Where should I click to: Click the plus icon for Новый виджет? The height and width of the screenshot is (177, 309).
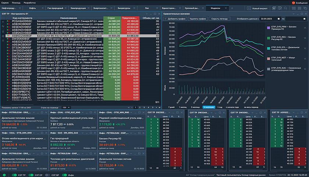click(x=249, y=8)
